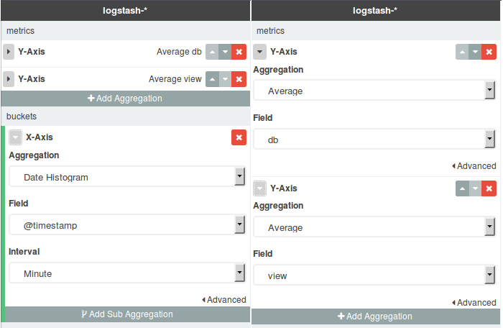
Task: Delete the Average view metric in left panel
Action: click(239, 79)
